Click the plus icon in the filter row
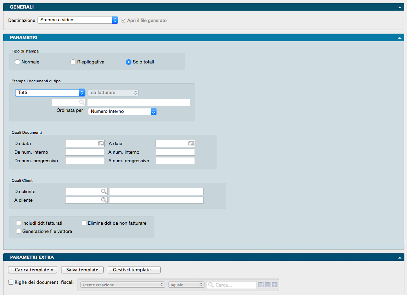 [275, 285]
